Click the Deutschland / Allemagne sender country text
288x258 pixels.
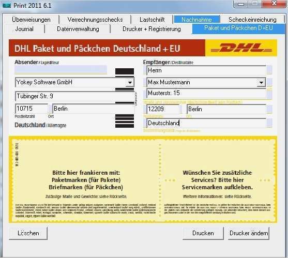click(40, 125)
